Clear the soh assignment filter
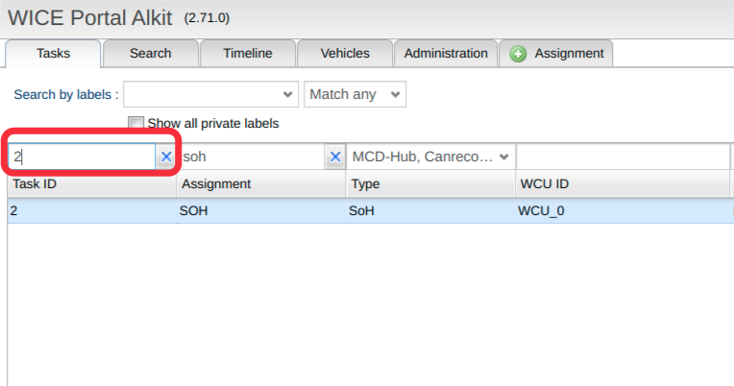 [335, 157]
